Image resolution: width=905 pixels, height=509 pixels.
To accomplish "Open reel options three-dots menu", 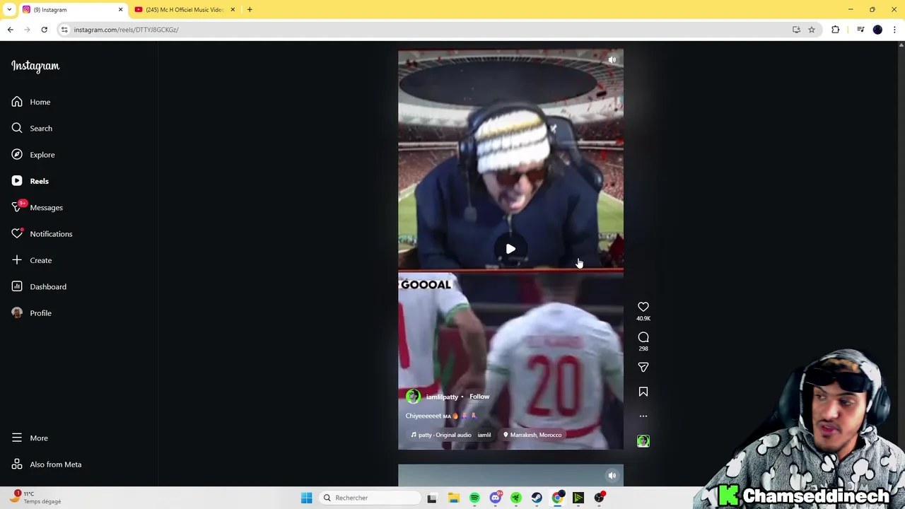I will click(643, 416).
